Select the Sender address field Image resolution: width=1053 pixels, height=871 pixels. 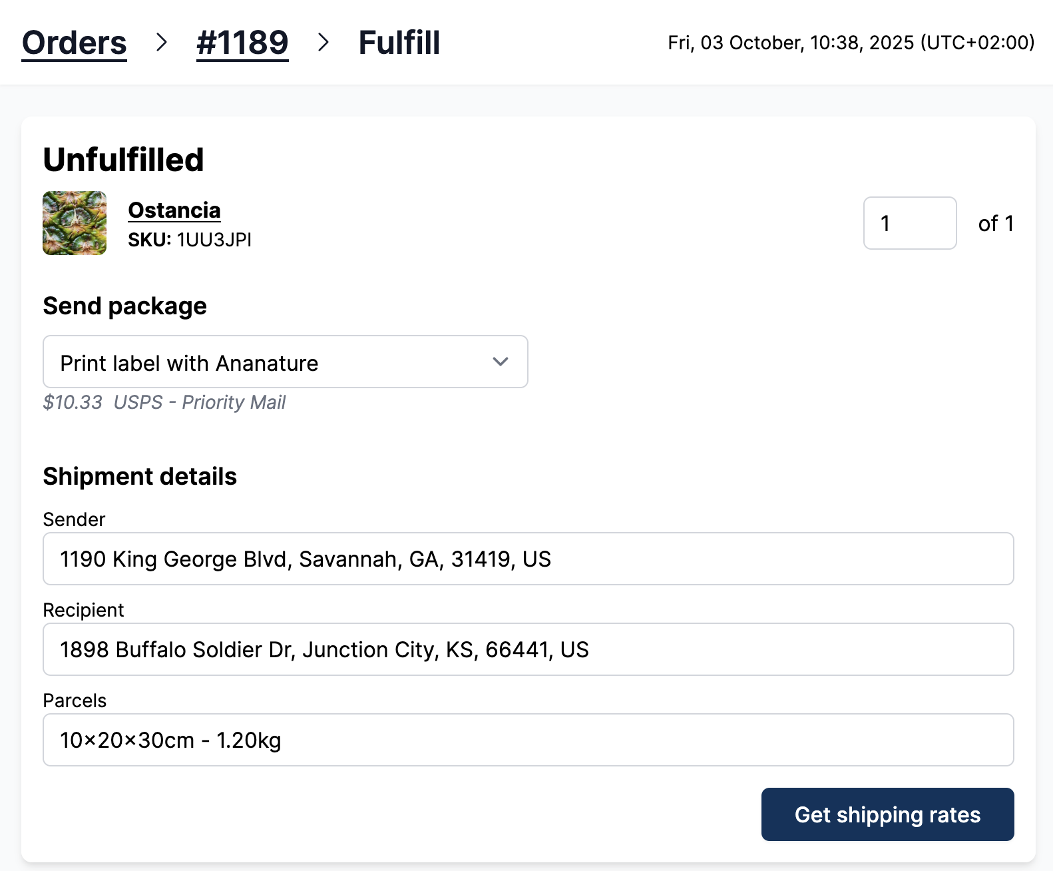point(528,559)
